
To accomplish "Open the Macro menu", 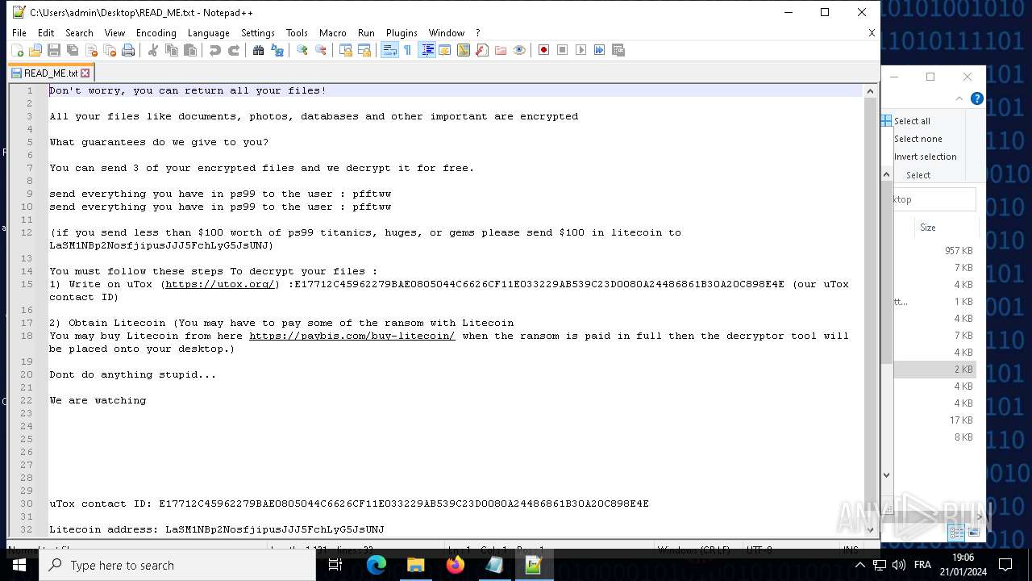I will coord(332,33).
